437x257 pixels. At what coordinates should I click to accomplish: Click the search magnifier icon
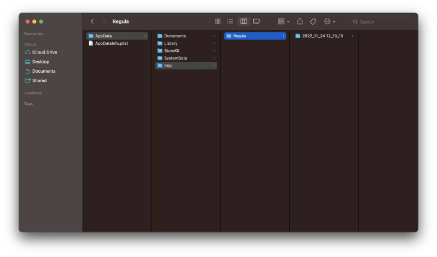[x=356, y=22]
